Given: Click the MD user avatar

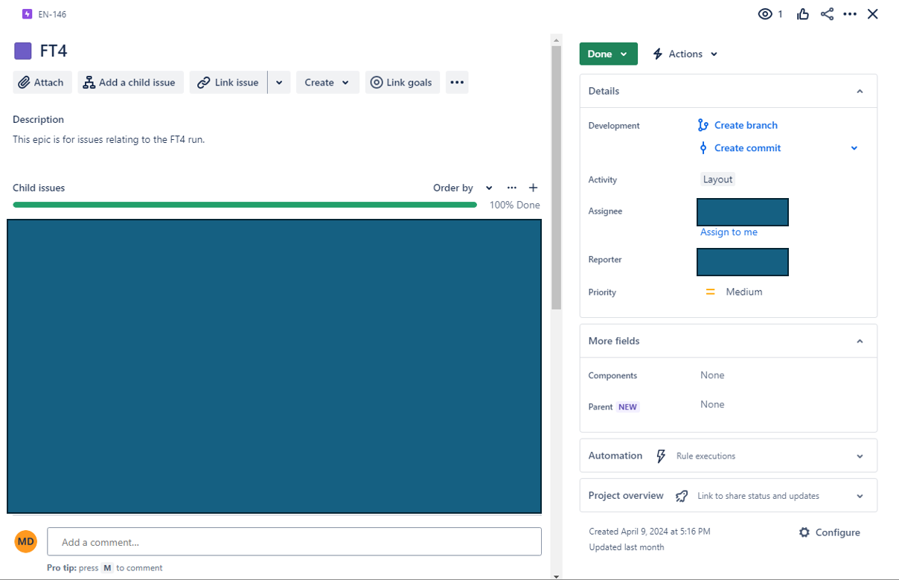Looking at the screenshot, I should [26, 541].
